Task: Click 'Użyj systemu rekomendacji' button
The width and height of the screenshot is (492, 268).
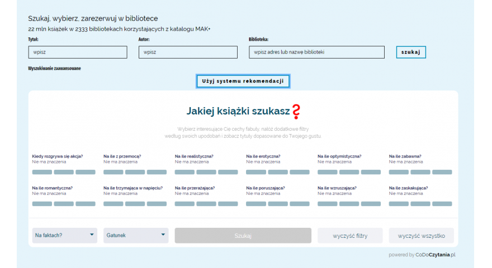Action: pyautogui.click(x=243, y=81)
